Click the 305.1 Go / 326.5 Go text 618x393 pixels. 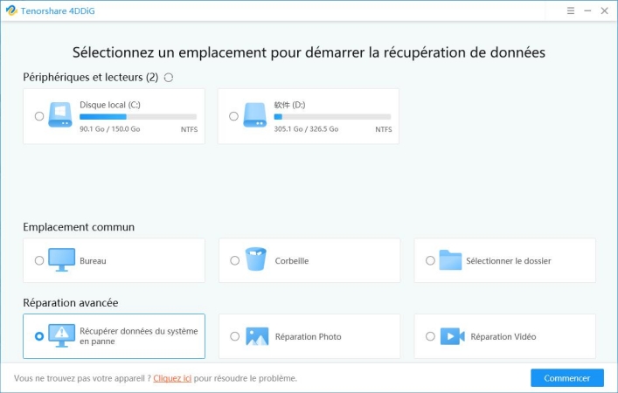pyautogui.click(x=306, y=128)
